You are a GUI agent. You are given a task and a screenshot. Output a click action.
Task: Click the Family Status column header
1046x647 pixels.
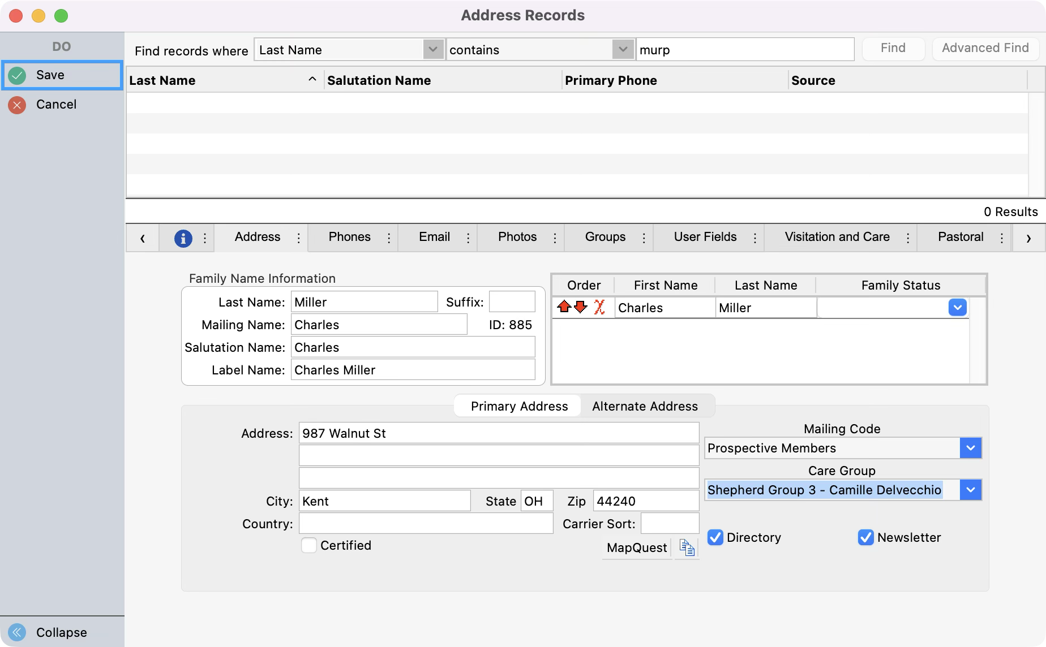click(901, 285)
